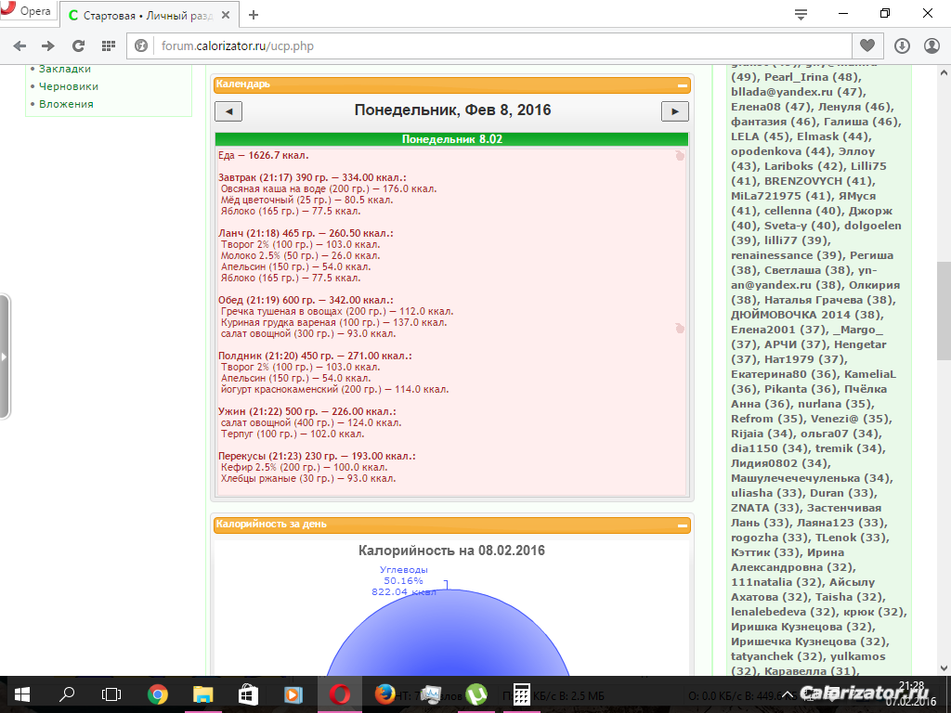
Task: Open Hengetar user profile
Action: pyautogui.click(x=860, y=345)
